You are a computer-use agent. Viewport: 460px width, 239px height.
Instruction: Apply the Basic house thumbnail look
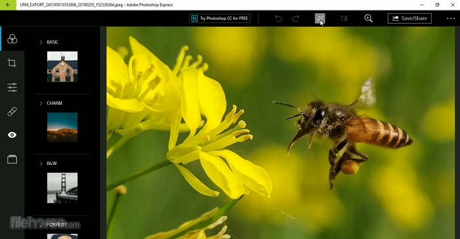coord(62,66)
